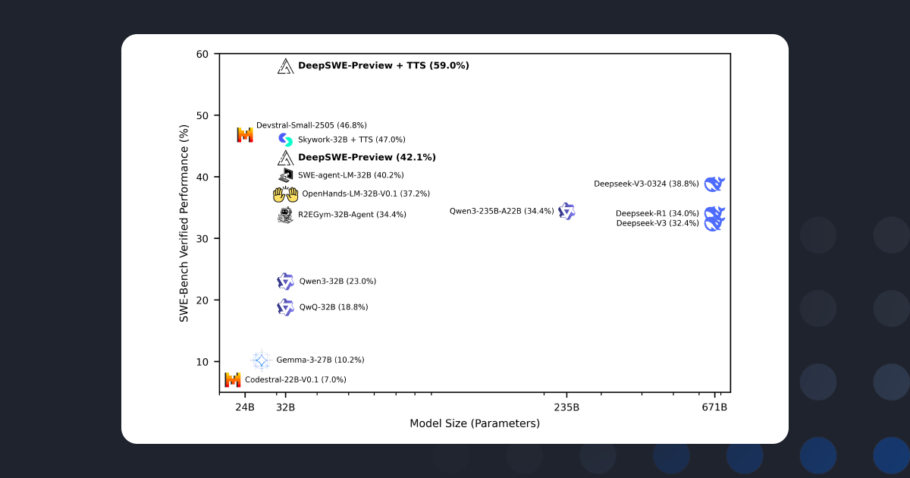Click the label 'QwQ-32B (18.8%)'
Screen dimensions: 910x478
point(334,307)
